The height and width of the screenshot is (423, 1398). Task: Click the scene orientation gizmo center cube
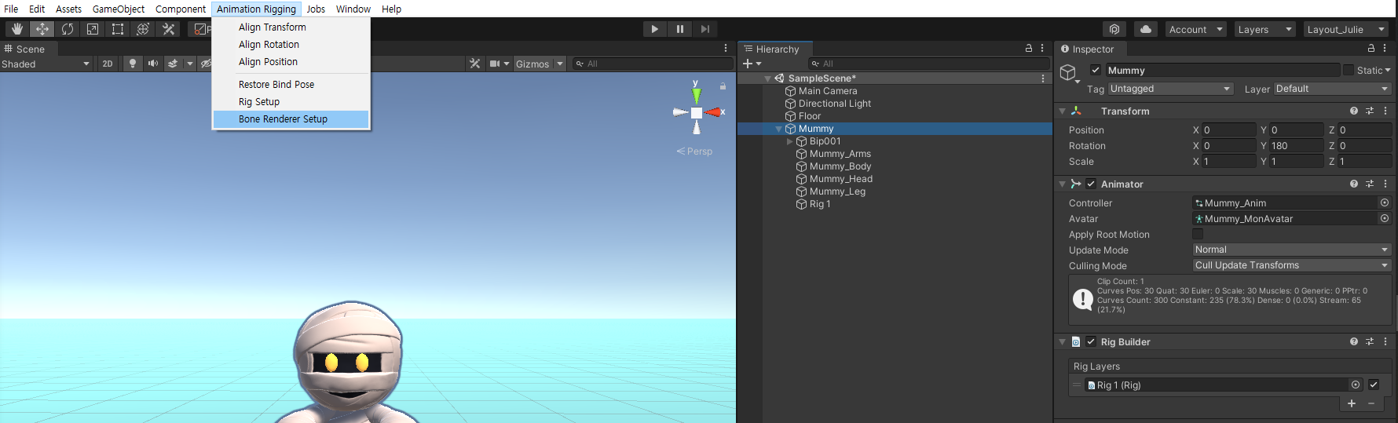tap(697, 112)
